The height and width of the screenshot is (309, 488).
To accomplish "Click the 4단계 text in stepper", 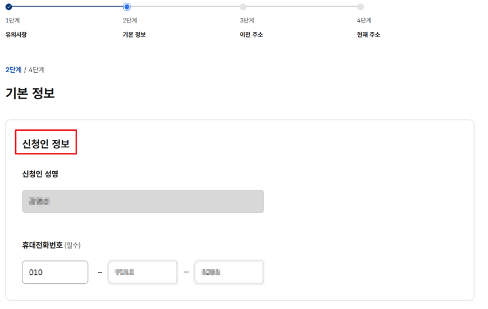I will [x=364, y=21].
